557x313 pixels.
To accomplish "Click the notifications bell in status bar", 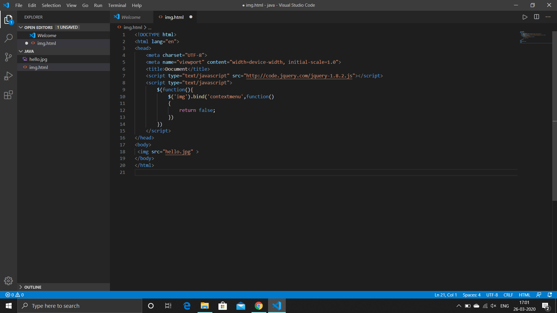I will 549,295.
